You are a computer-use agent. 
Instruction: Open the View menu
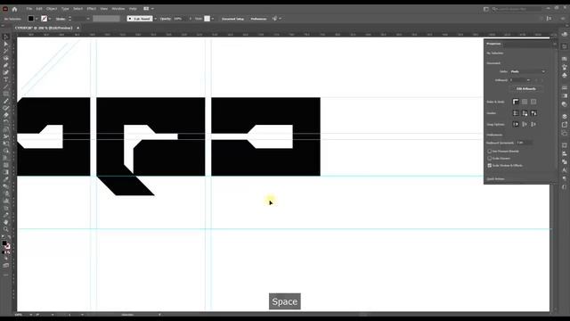tap(104, 9)
